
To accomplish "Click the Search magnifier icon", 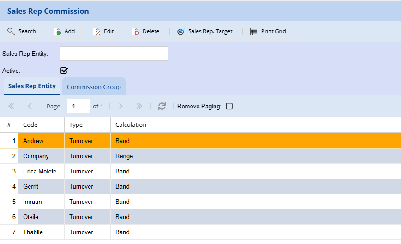I will 11,31.
